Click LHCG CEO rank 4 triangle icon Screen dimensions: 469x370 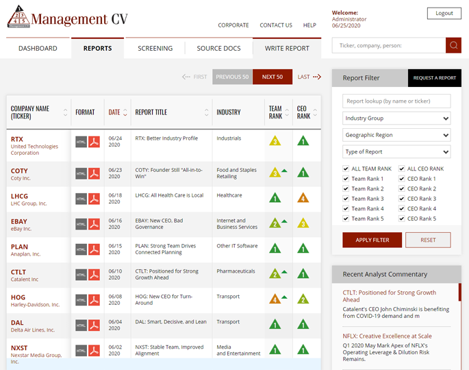coord(303,198)
